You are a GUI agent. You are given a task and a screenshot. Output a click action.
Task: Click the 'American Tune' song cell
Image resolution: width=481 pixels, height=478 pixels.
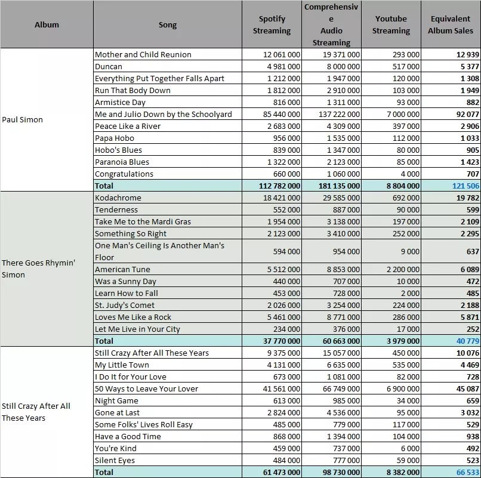click(x=168, y=269)
